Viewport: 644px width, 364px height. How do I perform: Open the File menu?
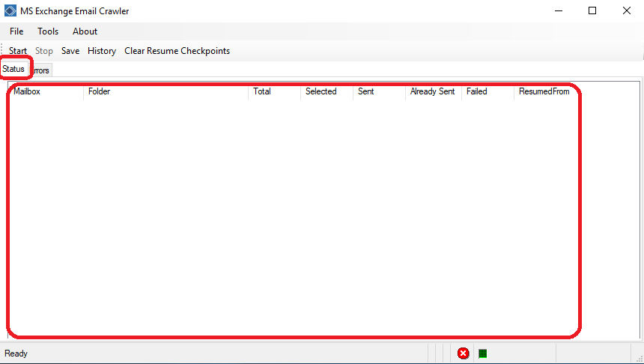coord(16,31)
